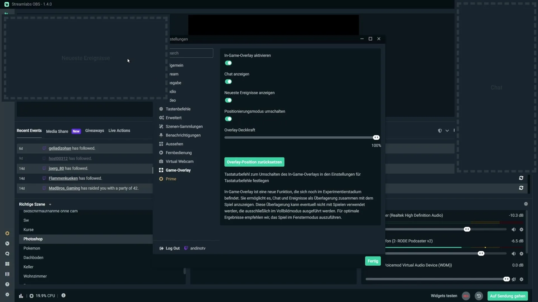
Task: Toggle Chat anzeigen switch
Action: tap(228, 81)
